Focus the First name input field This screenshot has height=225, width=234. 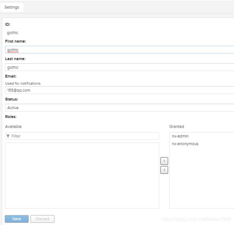tap(119, 50)
